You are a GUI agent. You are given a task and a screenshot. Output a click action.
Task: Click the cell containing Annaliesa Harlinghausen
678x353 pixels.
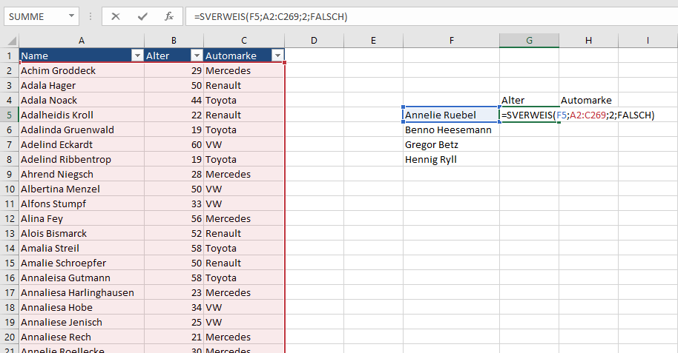82,292
